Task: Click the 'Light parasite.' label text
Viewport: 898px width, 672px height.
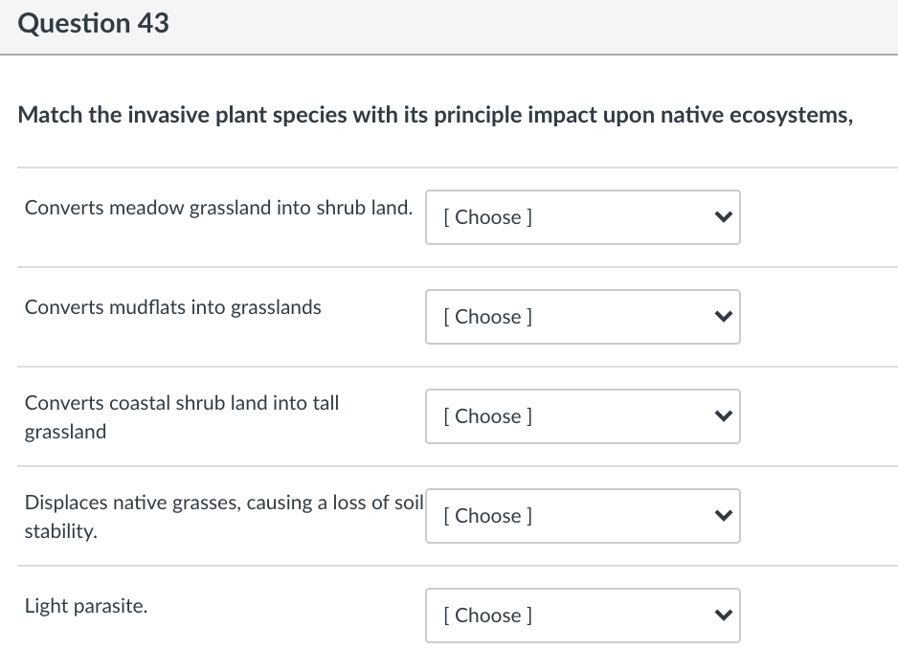Action: tap(86, 606)
